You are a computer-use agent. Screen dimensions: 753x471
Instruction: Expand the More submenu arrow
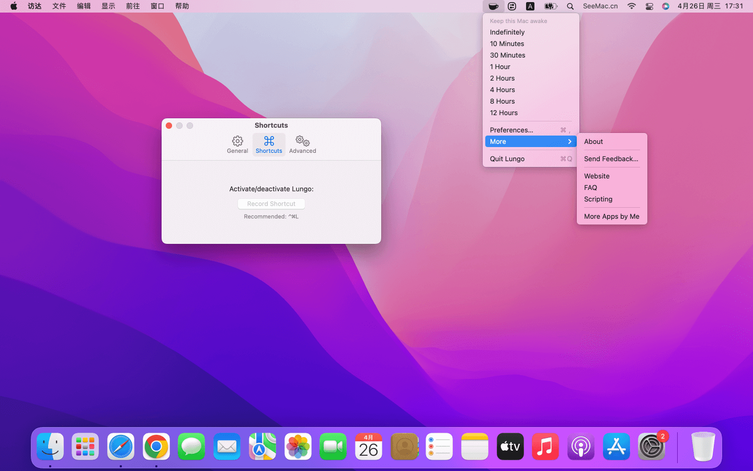[x=569, y=142]
